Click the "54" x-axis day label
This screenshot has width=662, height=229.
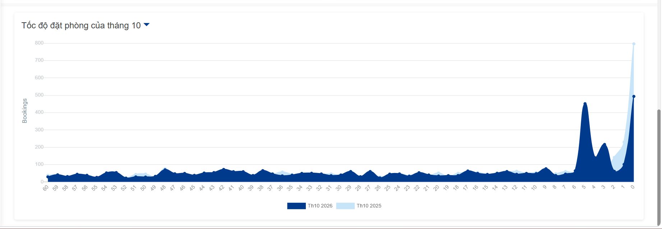coord(104,188)
